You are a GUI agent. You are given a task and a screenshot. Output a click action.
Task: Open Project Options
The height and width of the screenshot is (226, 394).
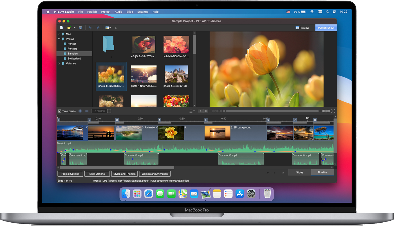pyautogui.click(x=70, y=174)
